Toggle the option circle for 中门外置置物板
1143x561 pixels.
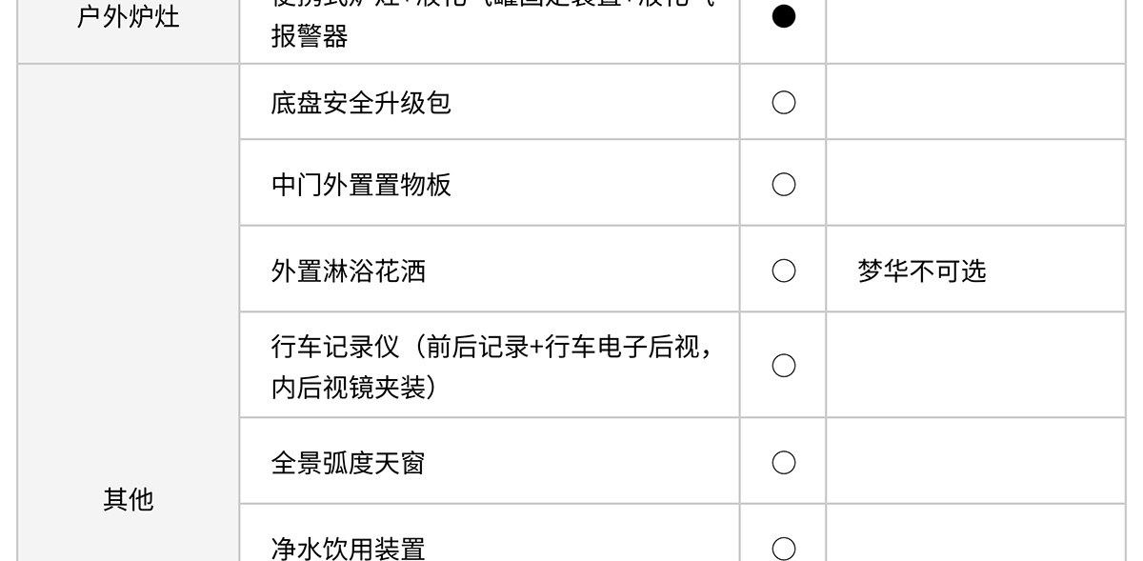tap(783, 184)
